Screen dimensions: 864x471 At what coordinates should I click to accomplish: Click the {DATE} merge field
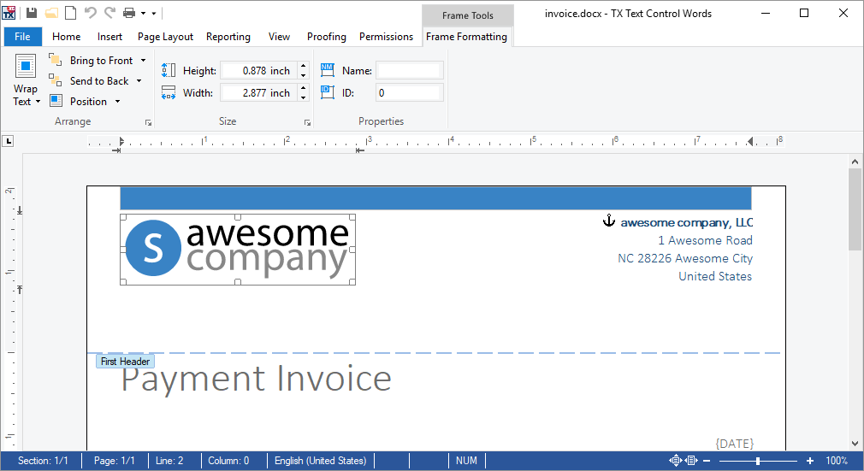pos(735,444)
